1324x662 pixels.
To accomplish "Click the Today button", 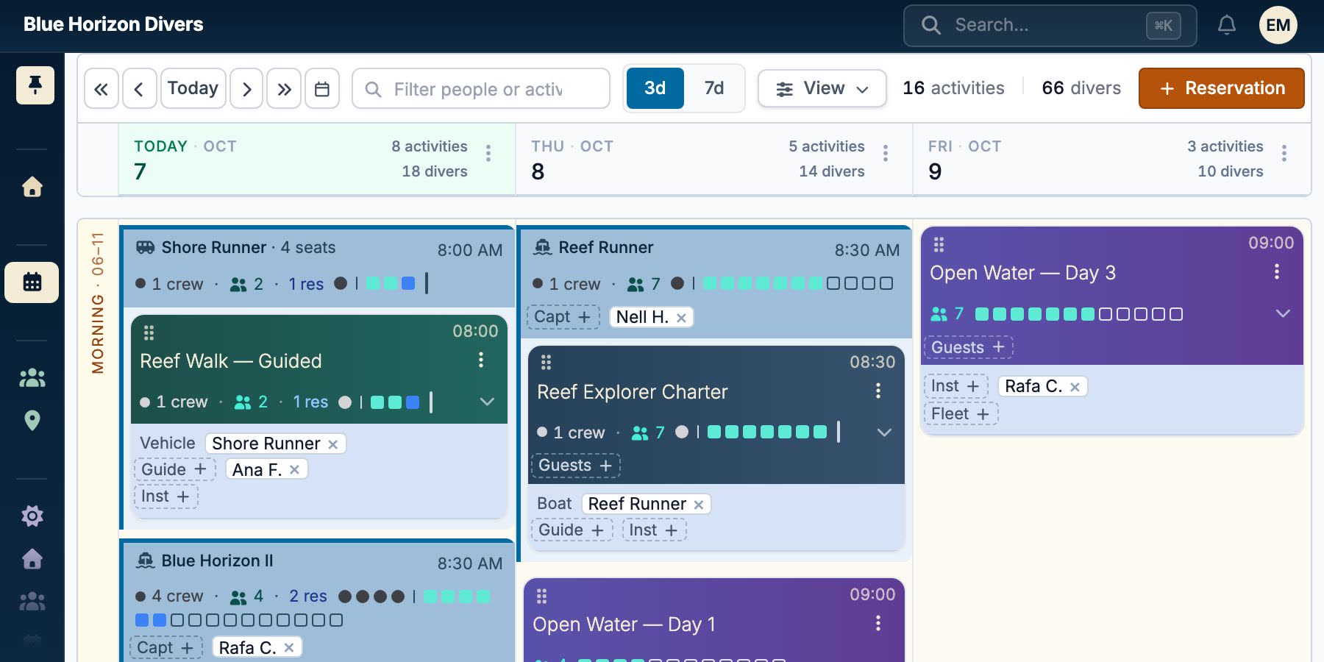I will tap(193, 88).
